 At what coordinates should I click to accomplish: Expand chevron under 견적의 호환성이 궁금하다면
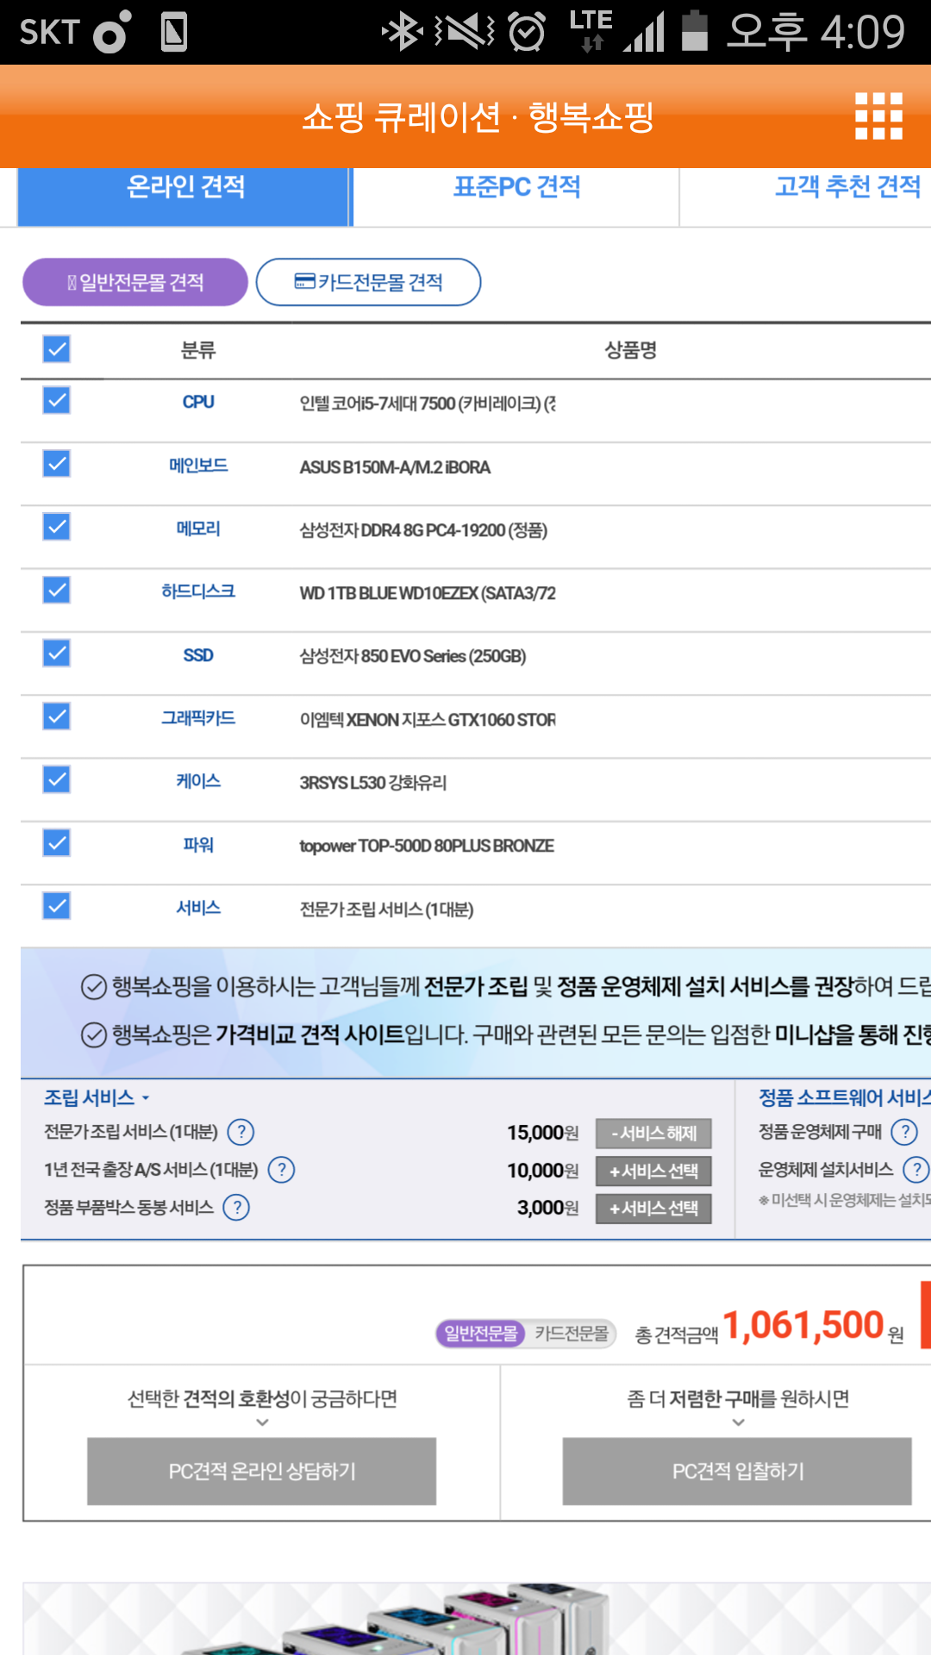(x=263, y=1422)
